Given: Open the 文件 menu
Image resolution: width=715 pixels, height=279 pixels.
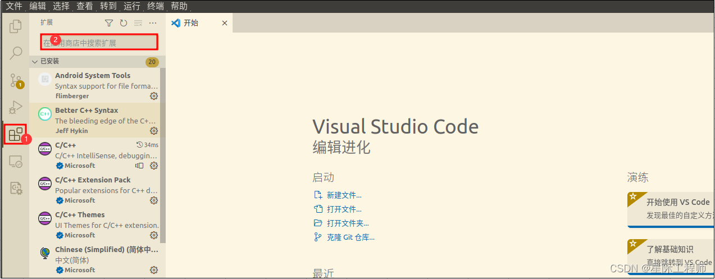Looking at the screenshot, I should click(13, 6).
